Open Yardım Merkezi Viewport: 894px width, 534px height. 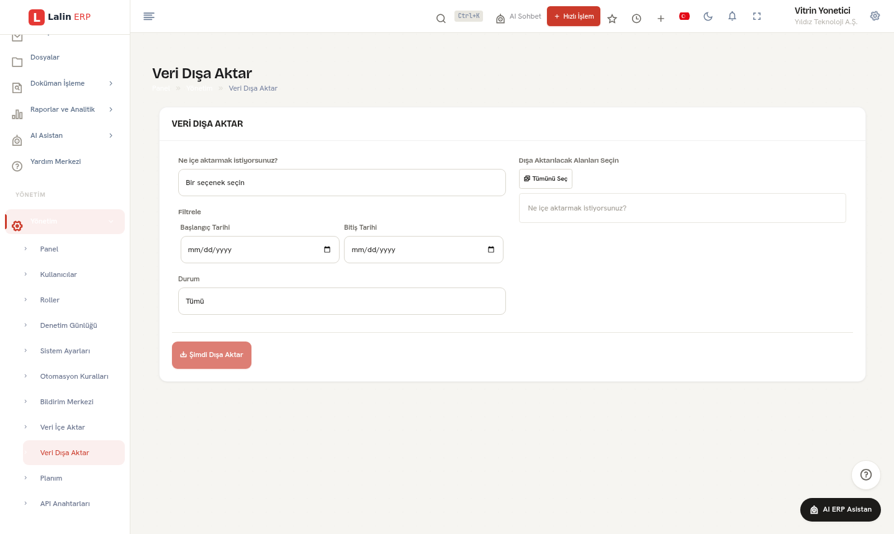(55, 161)
